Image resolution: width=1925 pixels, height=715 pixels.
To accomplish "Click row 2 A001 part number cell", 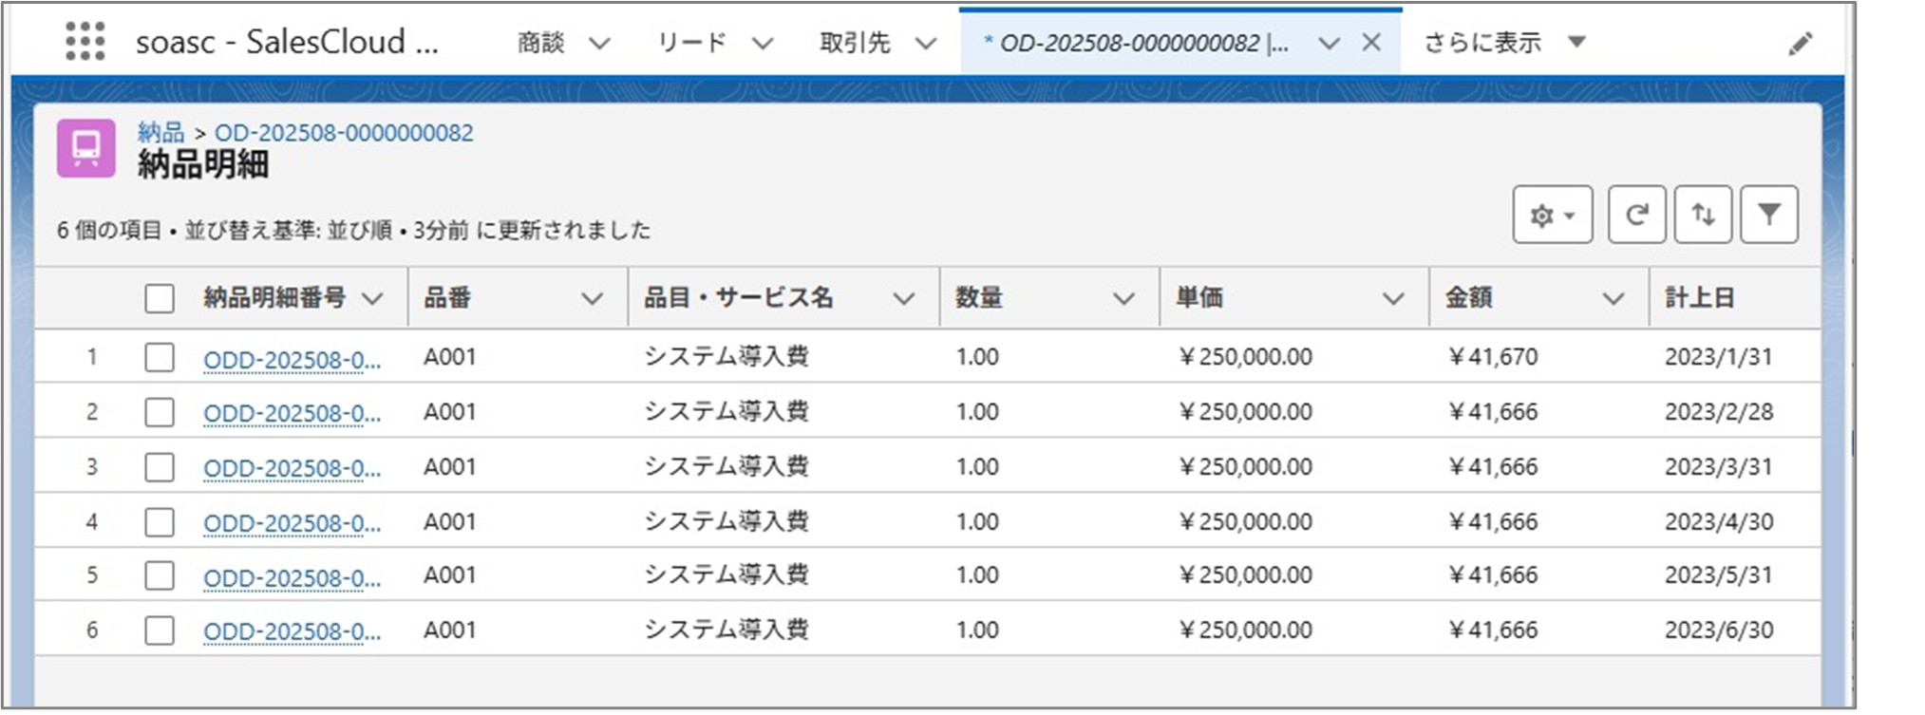I will click(450, 412).
